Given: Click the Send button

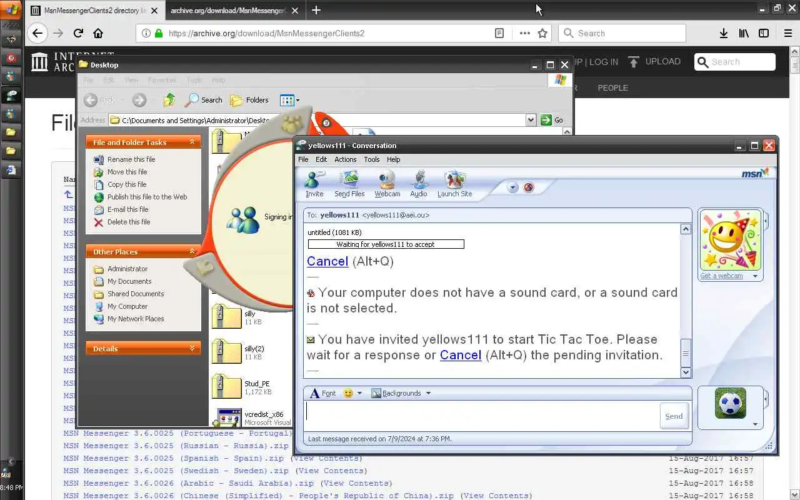Looking at the screenshot, I should click(x=674, y=416).
